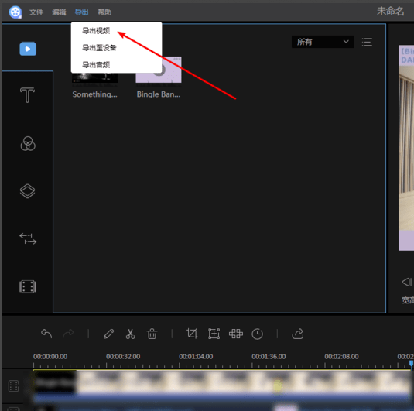Image resolution: width=414 pixels, height=411 pixels.
Task: Open the Overlays layers icon
Action: pos(27,191)
